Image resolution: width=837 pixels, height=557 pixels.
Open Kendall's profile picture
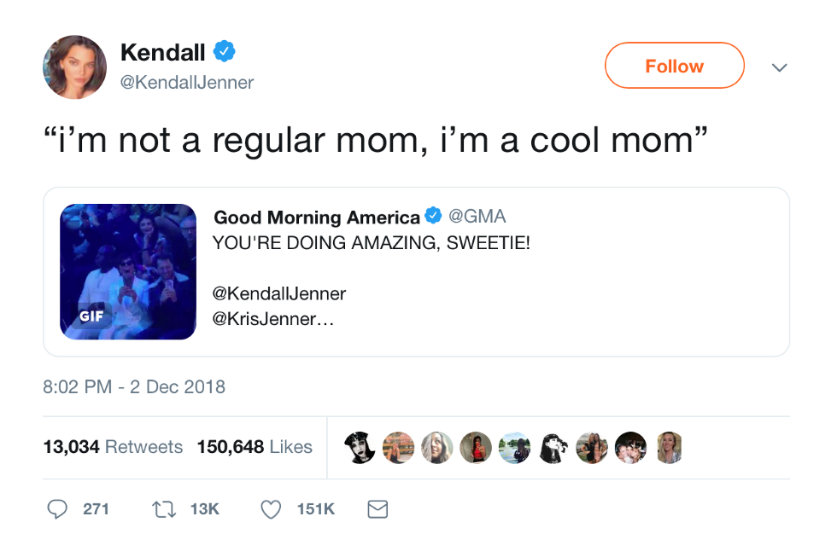(74, 67)
